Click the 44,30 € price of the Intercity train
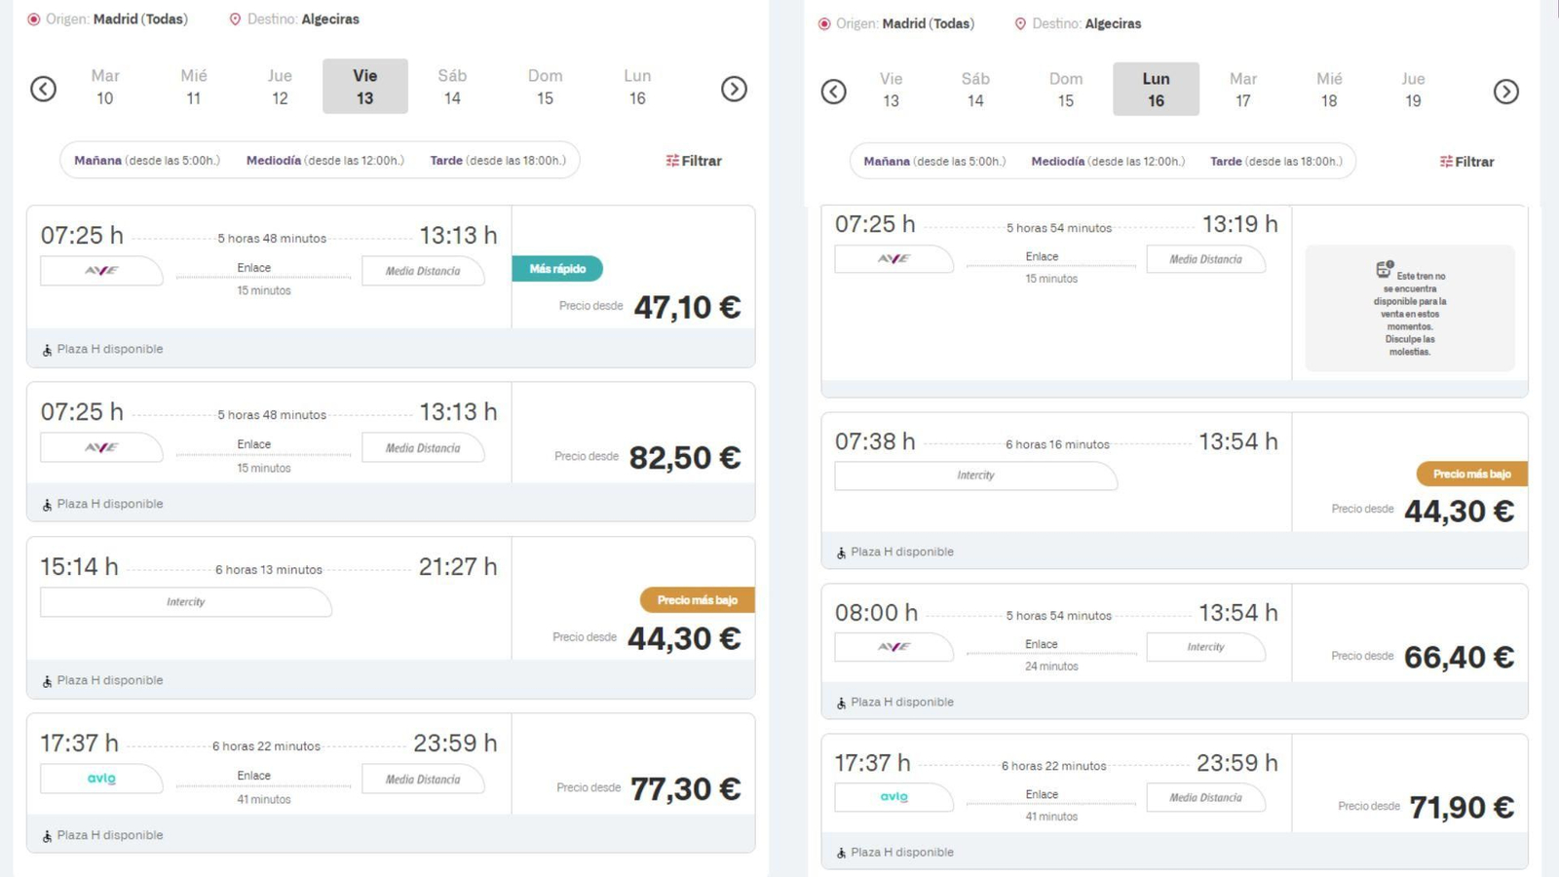The image size is (1559, 877). click(685, 637)
